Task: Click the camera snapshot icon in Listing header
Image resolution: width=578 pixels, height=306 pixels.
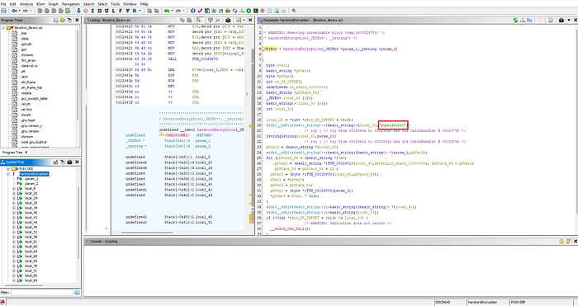Action: pyautogui.click(x=228, y=20)
